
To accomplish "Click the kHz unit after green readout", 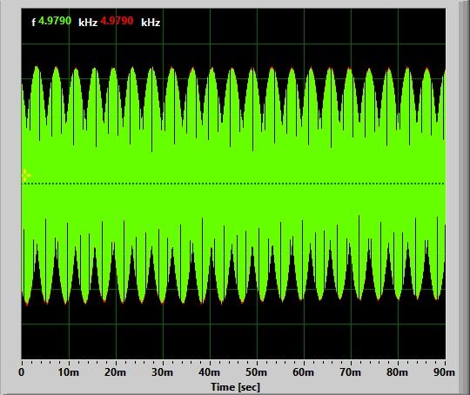I will (x=88, y=23).
